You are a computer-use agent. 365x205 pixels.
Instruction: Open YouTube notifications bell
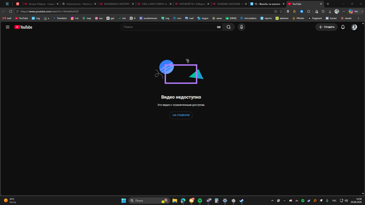343,27
